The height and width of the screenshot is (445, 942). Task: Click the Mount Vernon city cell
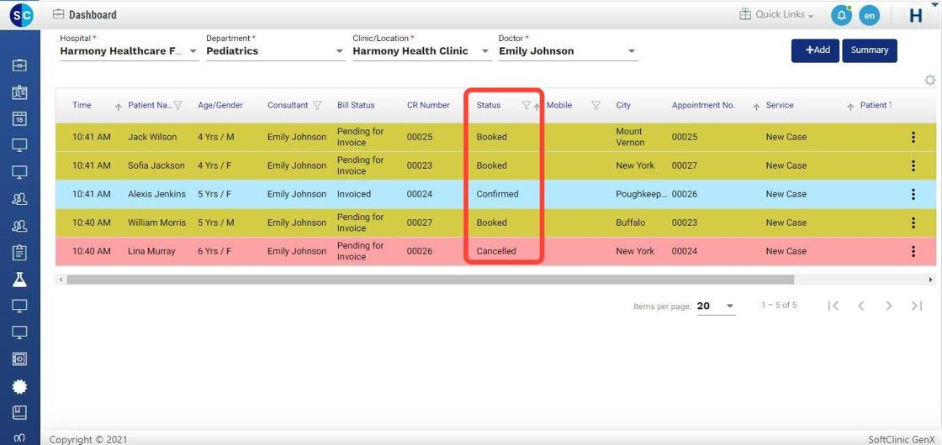pyautogui.click(x=630, y=137)
